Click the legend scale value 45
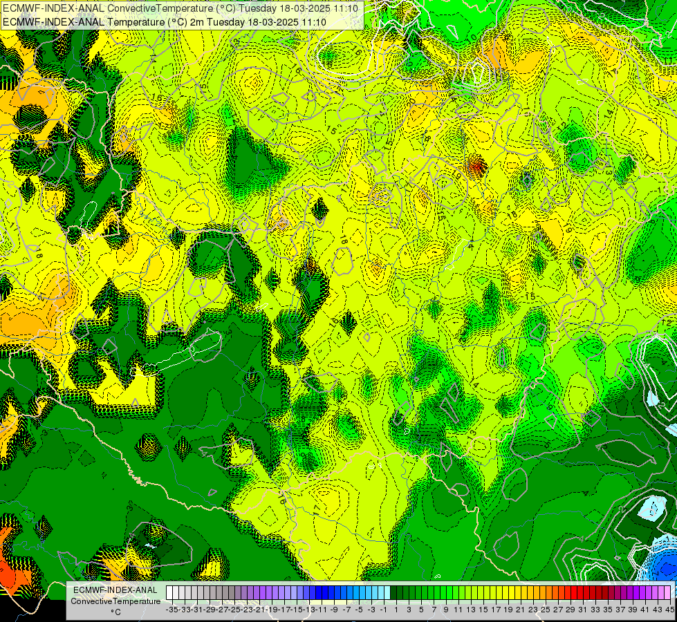Screen dimensions: 677x622 pyautogui.click(x=669, y=610)
